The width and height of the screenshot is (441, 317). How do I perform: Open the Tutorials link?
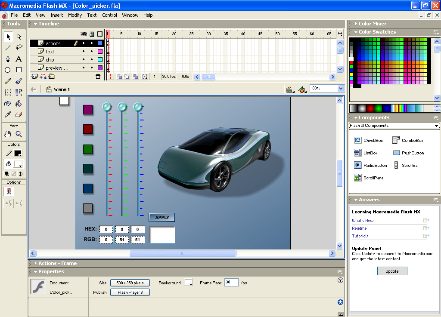[x=360, y=236]
